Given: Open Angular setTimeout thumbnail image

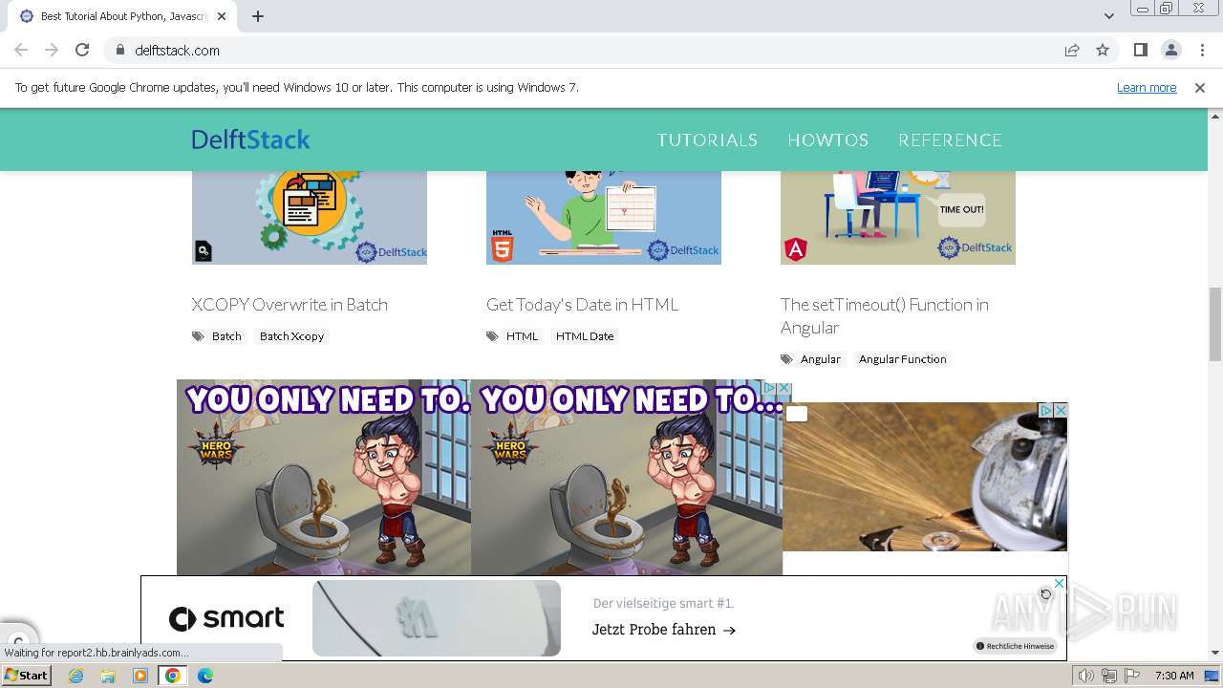Looking at the screenshot, I should pyautogui.click(x=898, y=218).
